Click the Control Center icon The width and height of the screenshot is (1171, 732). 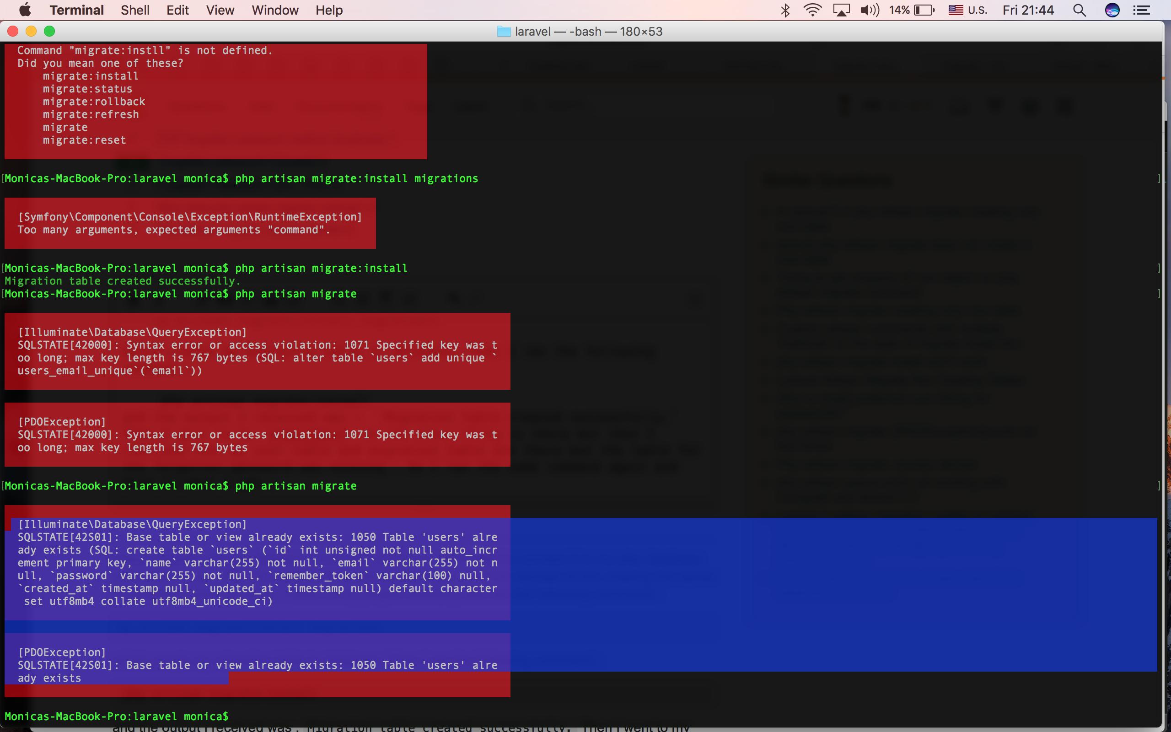click(1144, 10)
